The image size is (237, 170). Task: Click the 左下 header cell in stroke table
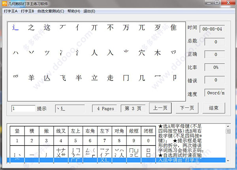click(105, 131)
